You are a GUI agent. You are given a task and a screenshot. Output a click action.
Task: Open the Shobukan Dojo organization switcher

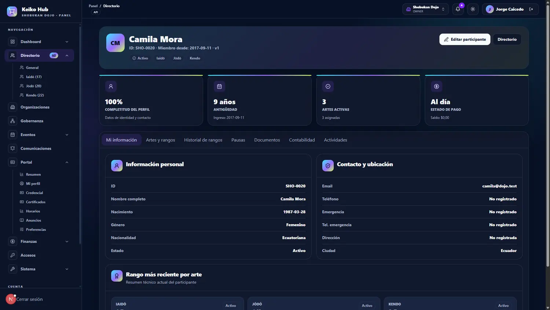(x=426, y=9)
